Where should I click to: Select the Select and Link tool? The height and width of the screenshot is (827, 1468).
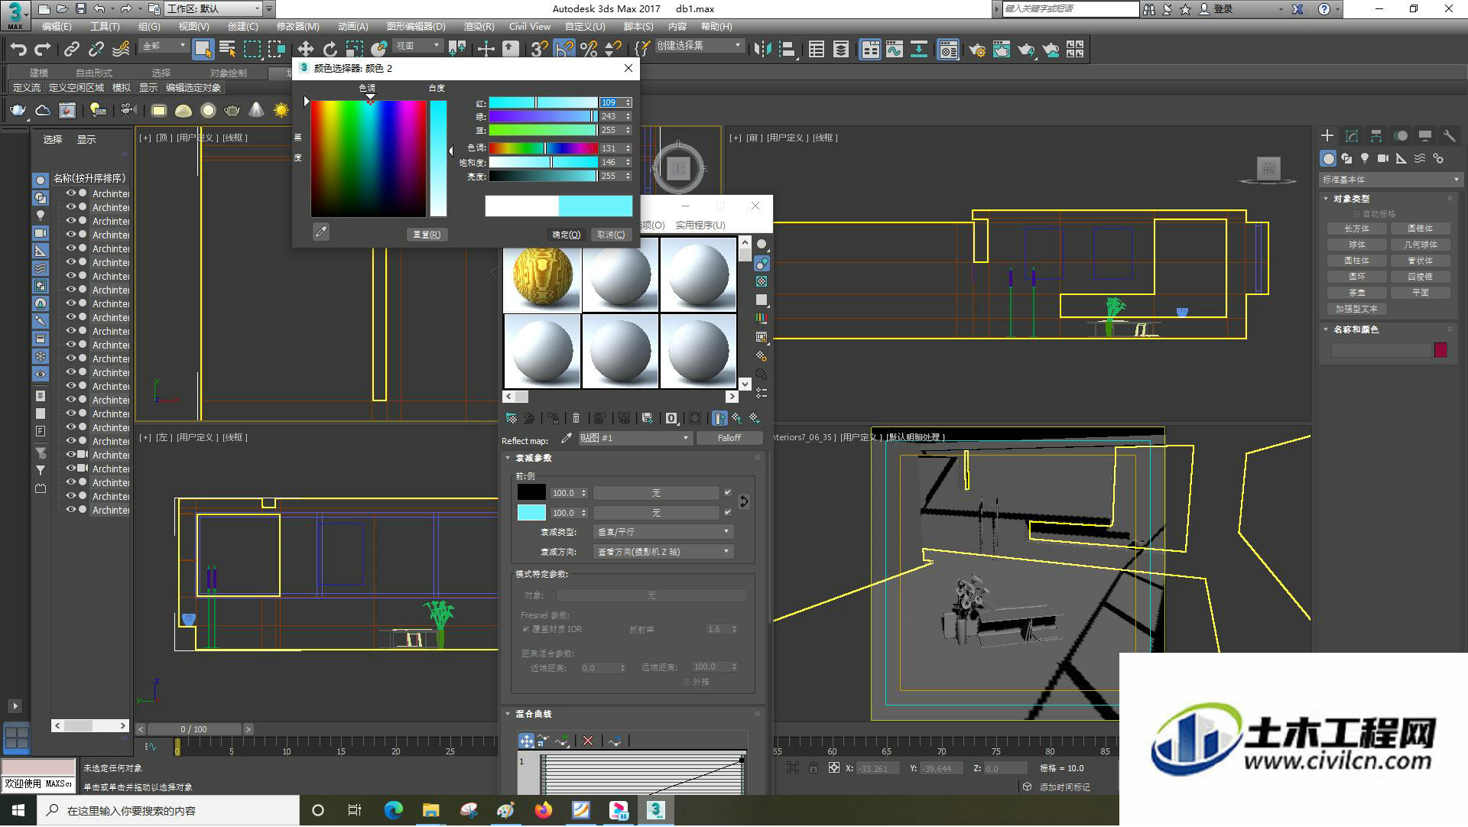(x=72, y=50)
